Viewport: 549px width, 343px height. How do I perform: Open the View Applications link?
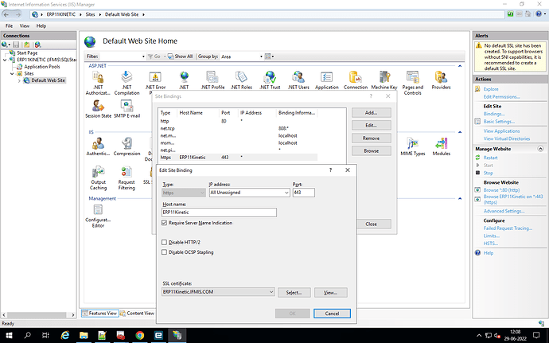point(501,131)
